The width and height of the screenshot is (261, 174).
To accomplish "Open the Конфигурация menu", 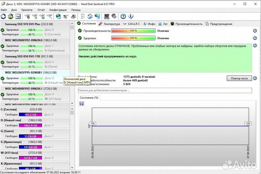I will (58, 10).
